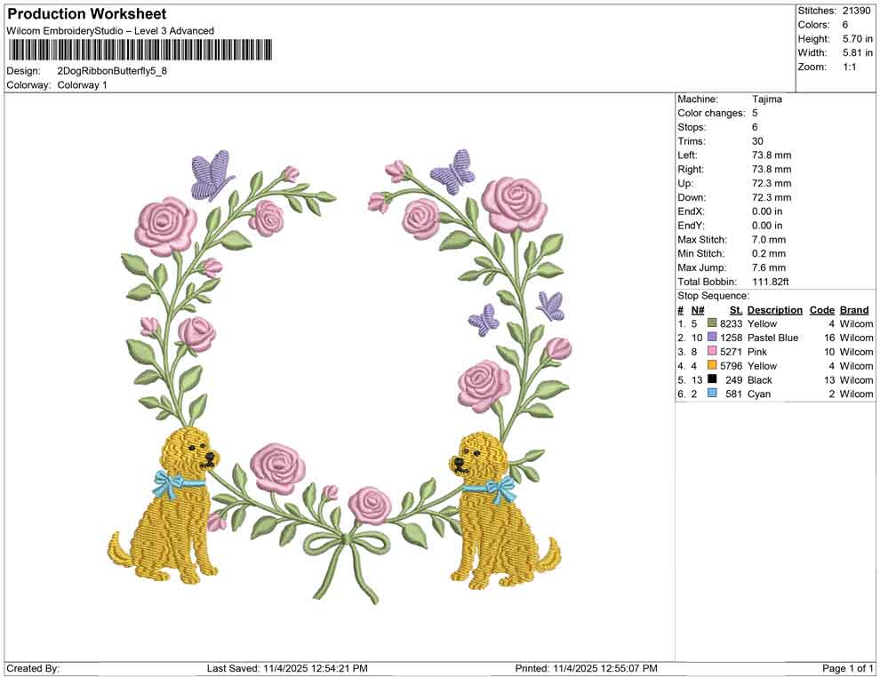Click the Brand column header
This screenshot has height=677, width=880.
(x=854, y=309)
